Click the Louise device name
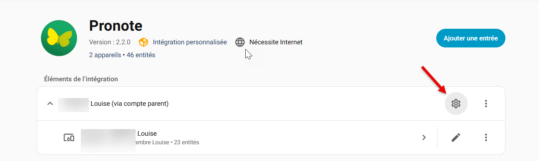 click(147, 134)
